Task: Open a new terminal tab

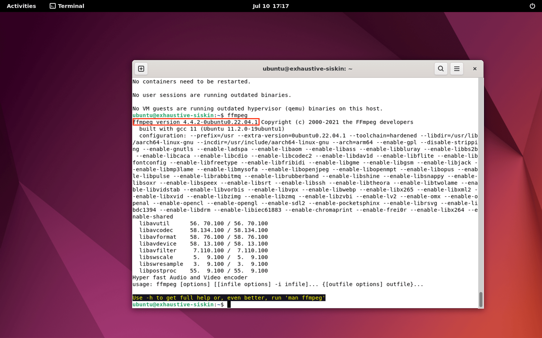Action: pyautogui.click(x=141, y=69)
